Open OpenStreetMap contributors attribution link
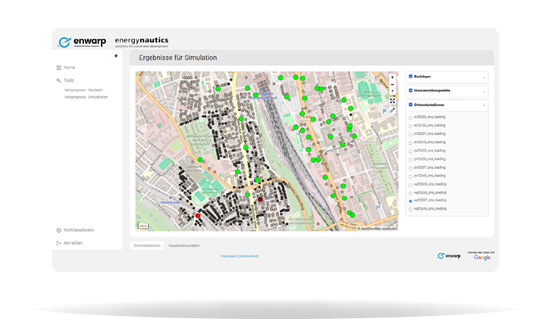551x319 pixels. (x=377, y=229)
